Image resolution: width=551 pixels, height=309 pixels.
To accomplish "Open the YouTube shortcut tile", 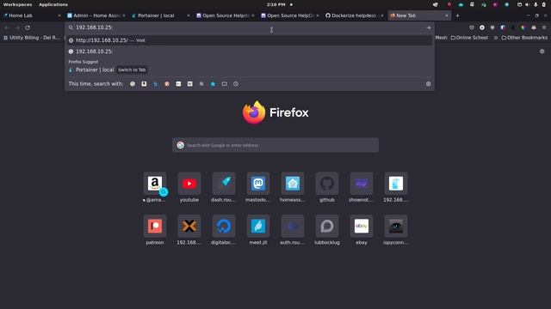I will [189, 184].
